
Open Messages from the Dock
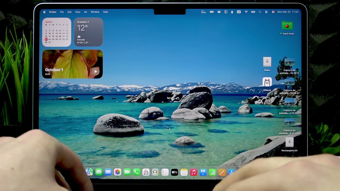(x=99, y=172)
